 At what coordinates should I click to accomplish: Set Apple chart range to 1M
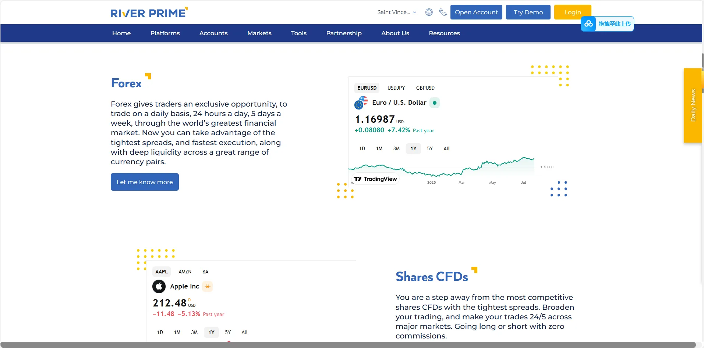point(177,332)
